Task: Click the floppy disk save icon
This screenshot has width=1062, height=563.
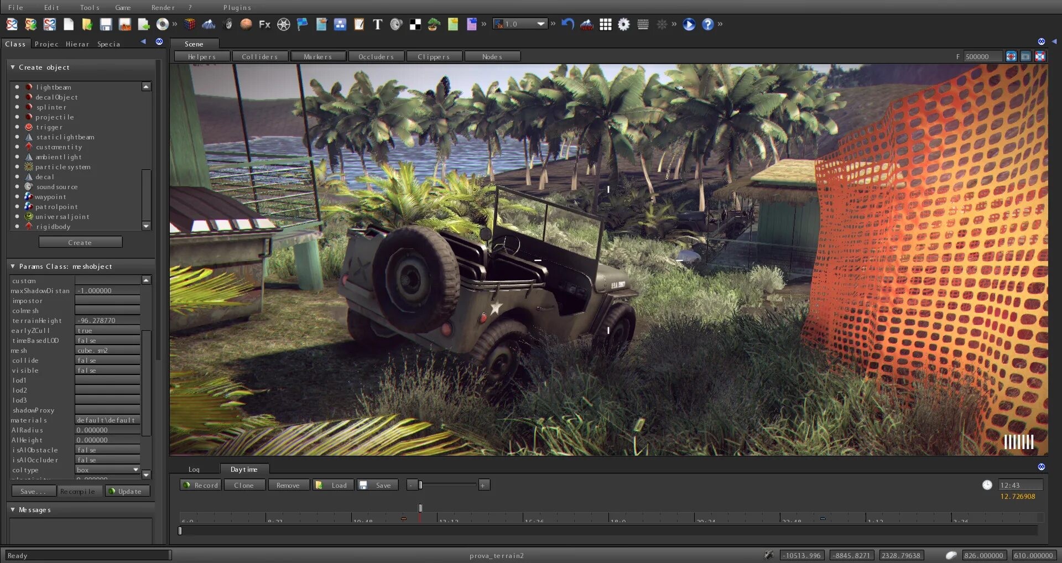Action: pos(106,24)
